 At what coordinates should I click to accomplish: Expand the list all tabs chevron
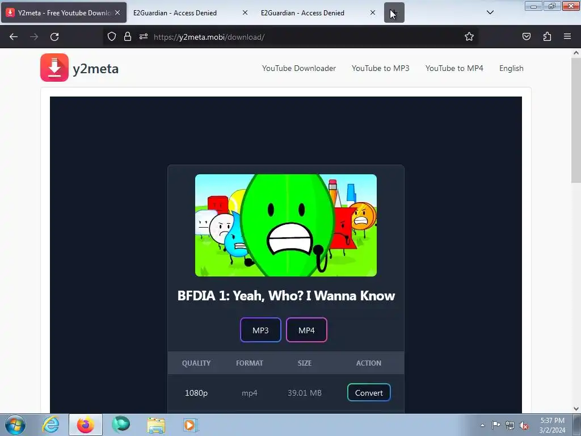[490, 12]
